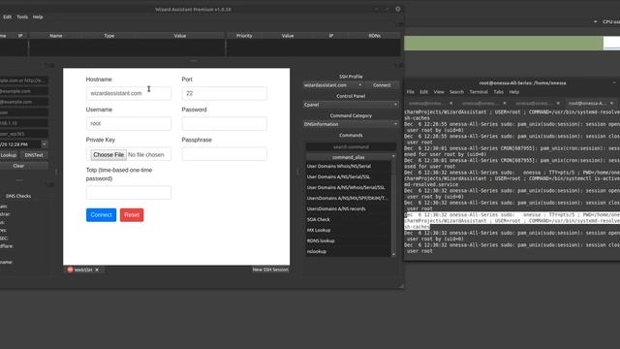This screenshot has height=349, width=620.
Task: Click the search command field
Action: pos(351,146)
